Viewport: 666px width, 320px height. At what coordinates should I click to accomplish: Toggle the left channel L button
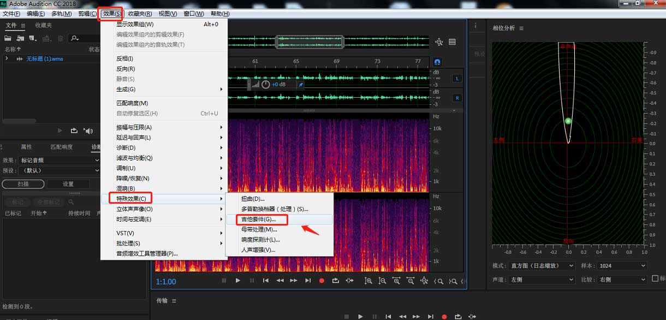coord(457,79)
